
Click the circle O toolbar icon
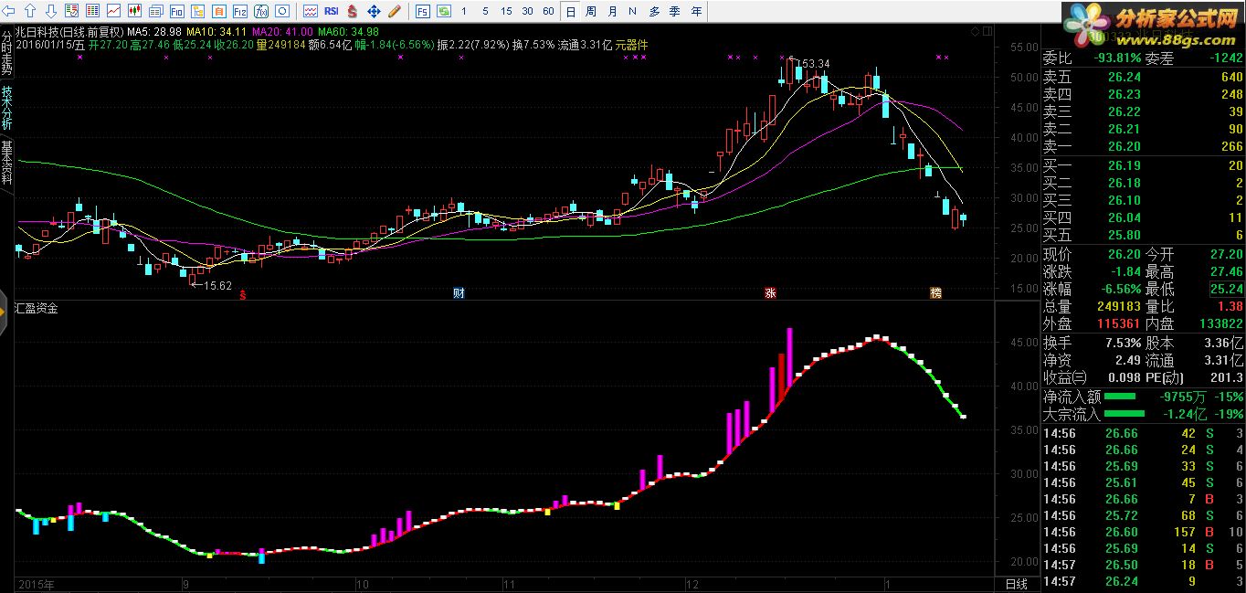point(282,11)
